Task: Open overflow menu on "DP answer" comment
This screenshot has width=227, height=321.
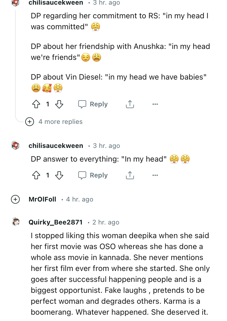Action: tap(155, 175)
